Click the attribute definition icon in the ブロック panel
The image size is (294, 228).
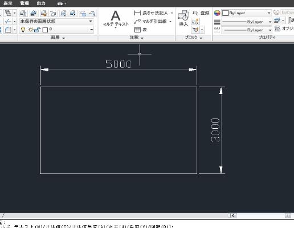coord(195,30)
